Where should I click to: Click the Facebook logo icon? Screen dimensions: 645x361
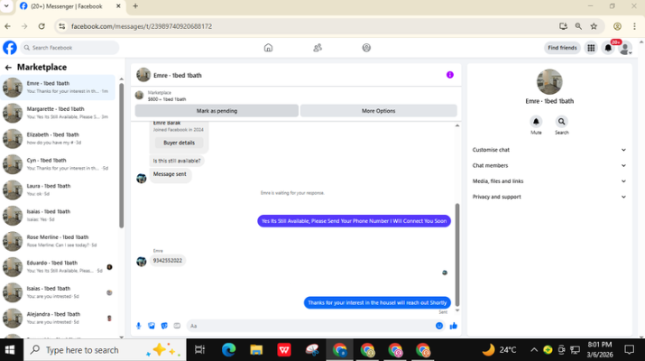coord(10,48)
